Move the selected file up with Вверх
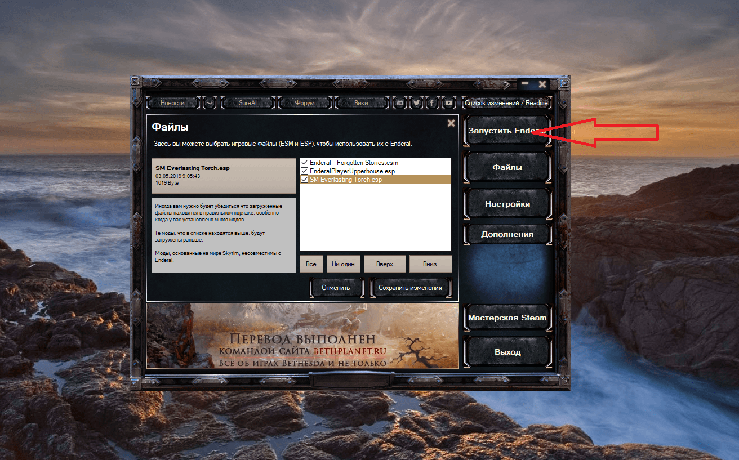 (385, 264)
